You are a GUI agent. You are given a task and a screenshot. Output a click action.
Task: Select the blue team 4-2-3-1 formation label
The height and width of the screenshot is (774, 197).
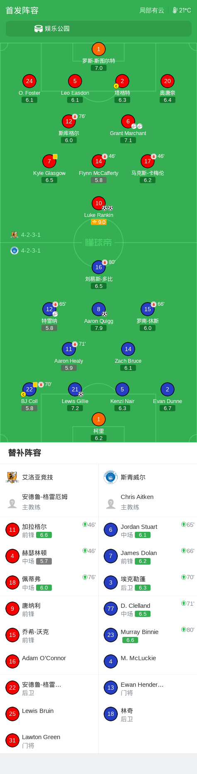tap(31, 251)
